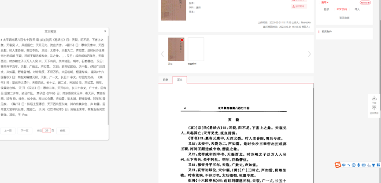Switch to the 目录 tab above document
Image resolution: width=381 pixels, height=183 pixels.
(x=166, y=80)
